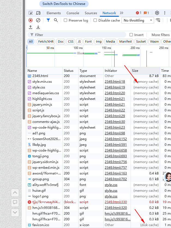The image size is (171, 228).
Task: Toggle the filter funnel icon
Action: coord(48,20)
